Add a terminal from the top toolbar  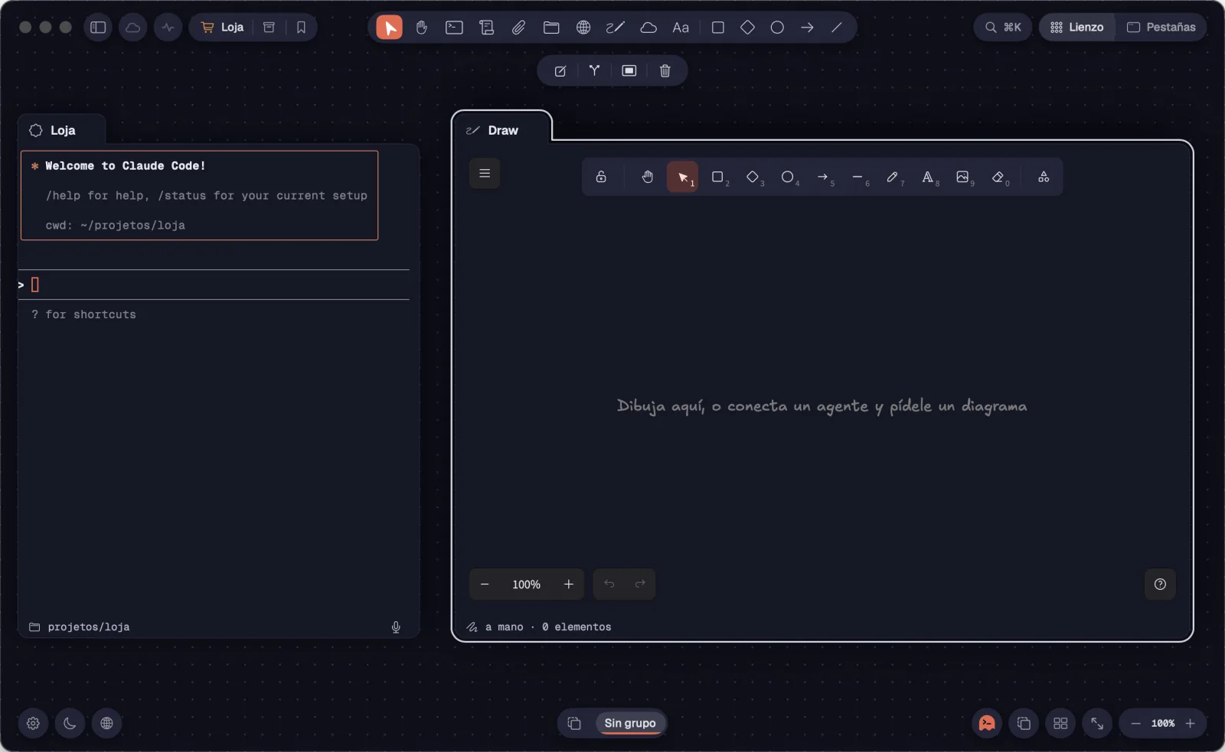point(454,28)
